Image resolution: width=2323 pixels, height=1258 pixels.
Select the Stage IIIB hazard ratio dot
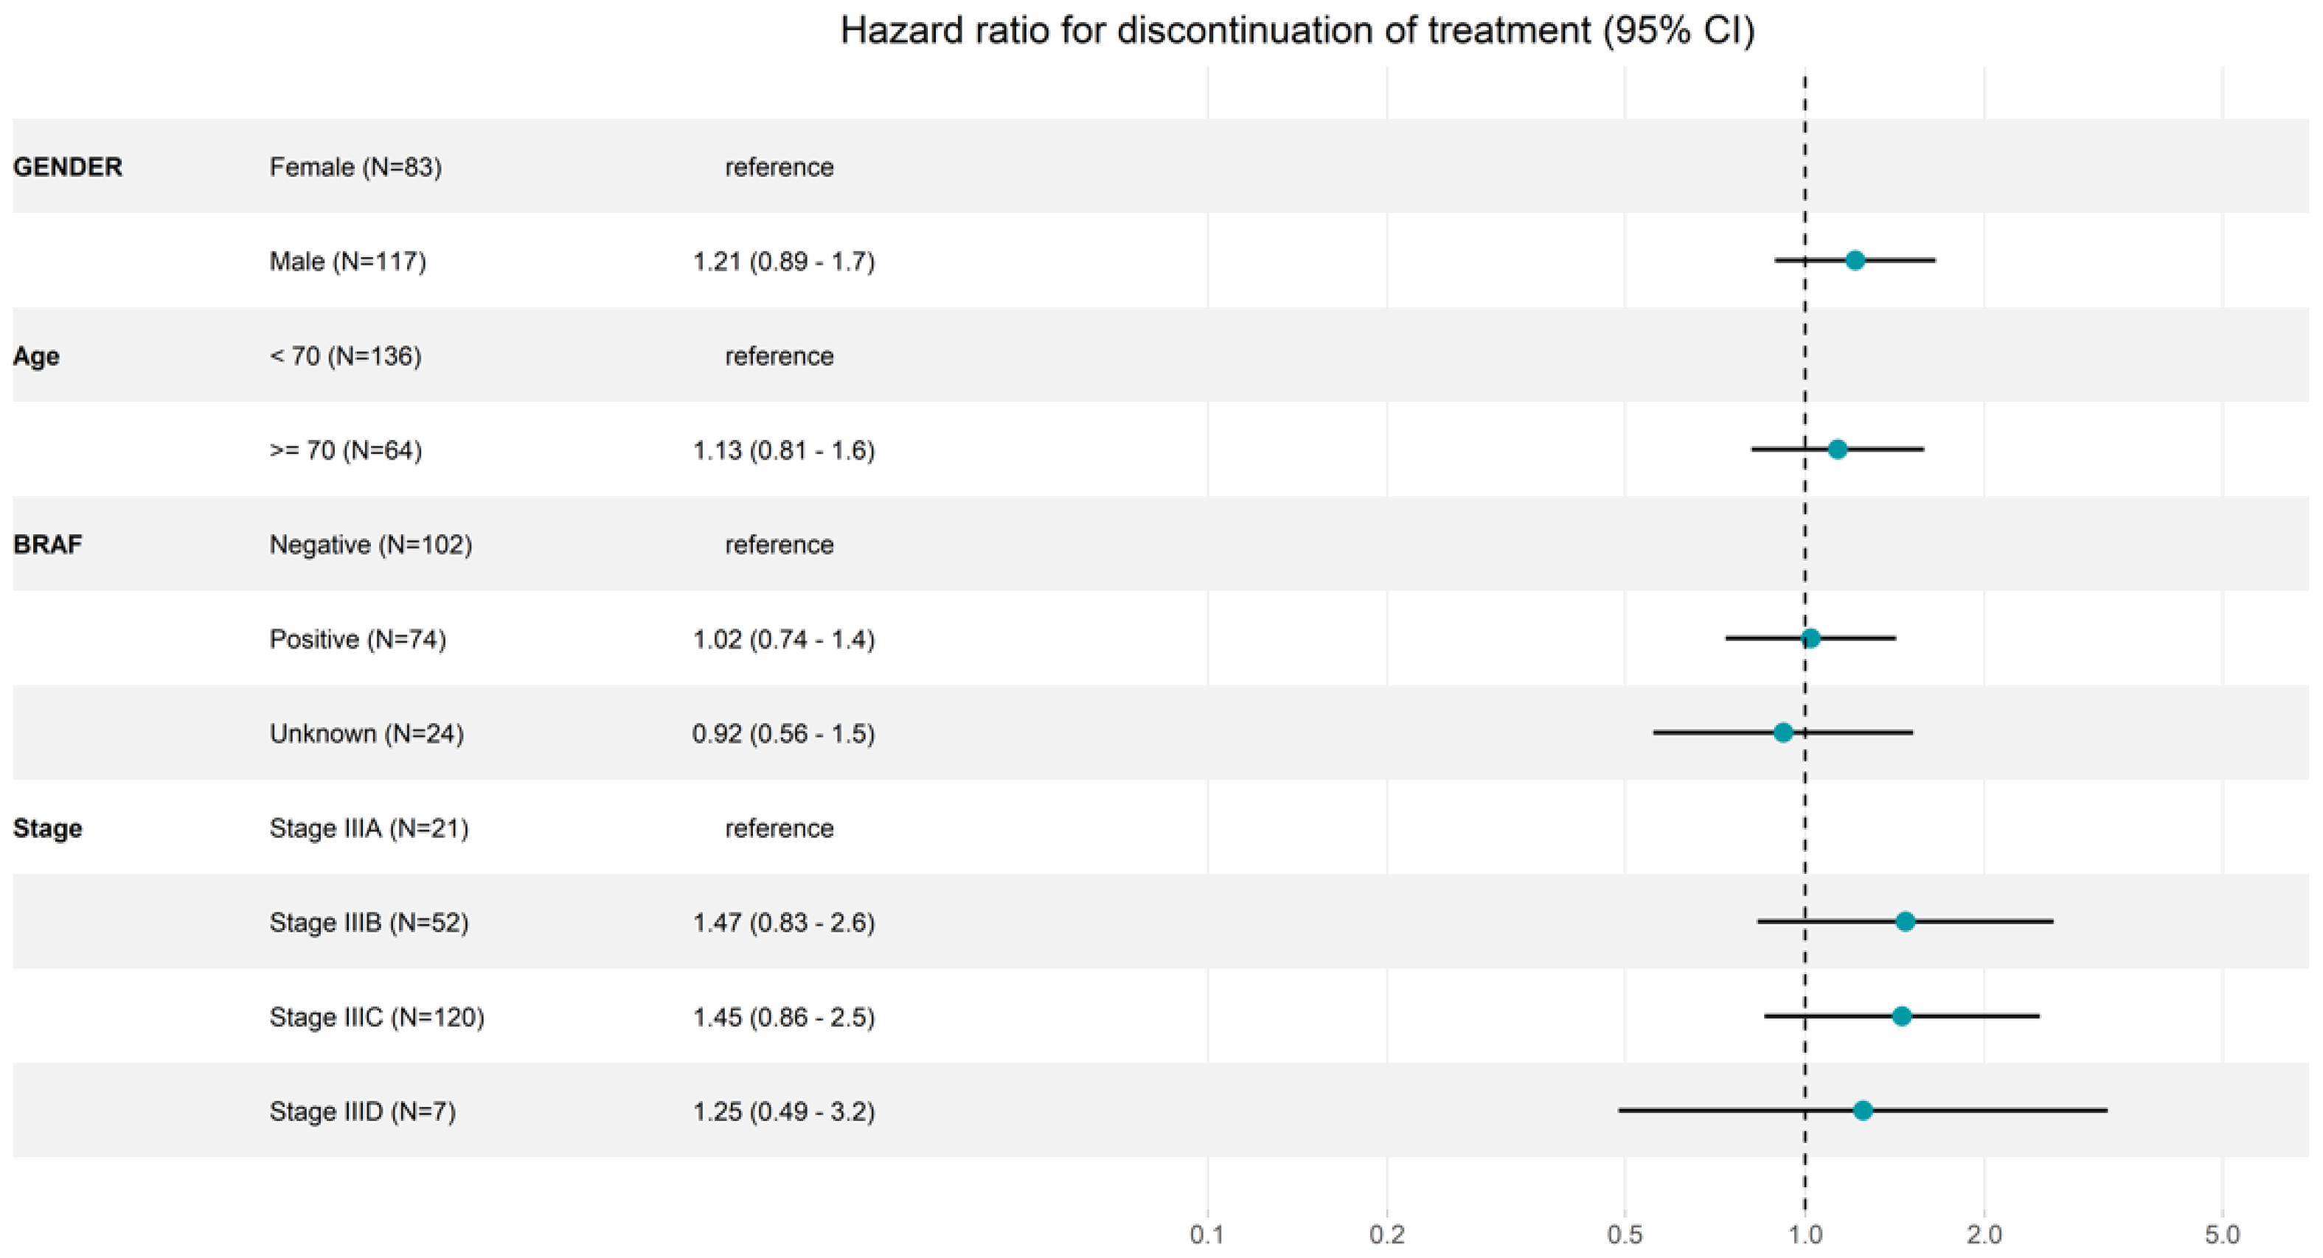tap(1905, 921)
